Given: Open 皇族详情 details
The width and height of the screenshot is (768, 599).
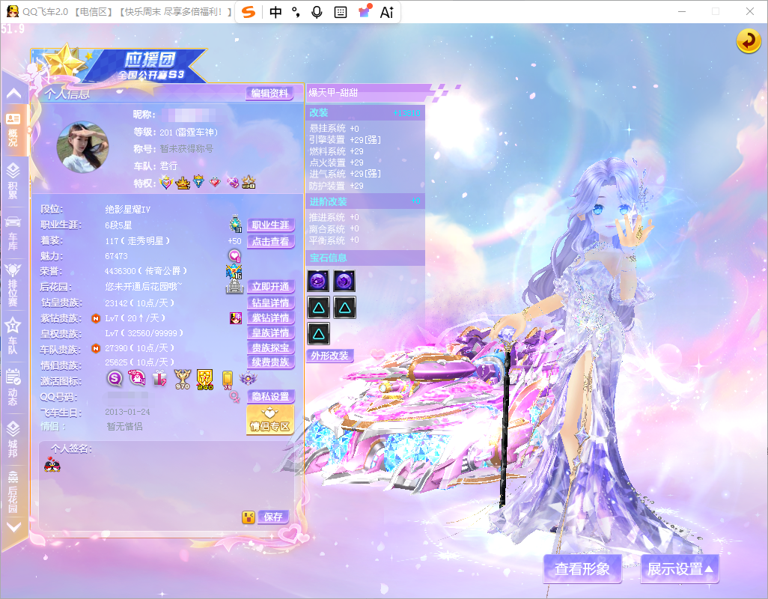Looking at the screenshot, I should click(x=270, y=333).
